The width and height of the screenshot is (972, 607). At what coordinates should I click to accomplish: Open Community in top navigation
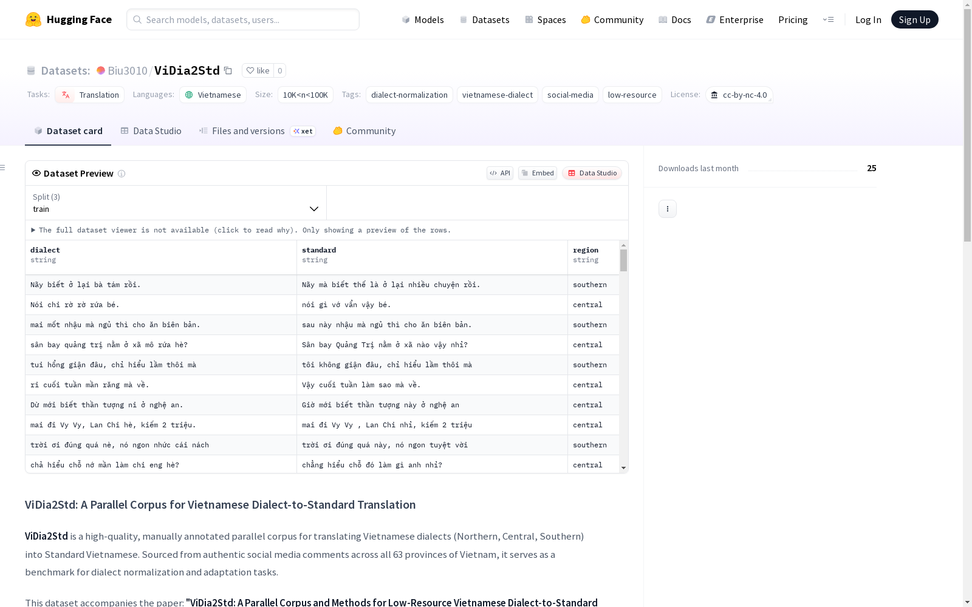(612, 19)
